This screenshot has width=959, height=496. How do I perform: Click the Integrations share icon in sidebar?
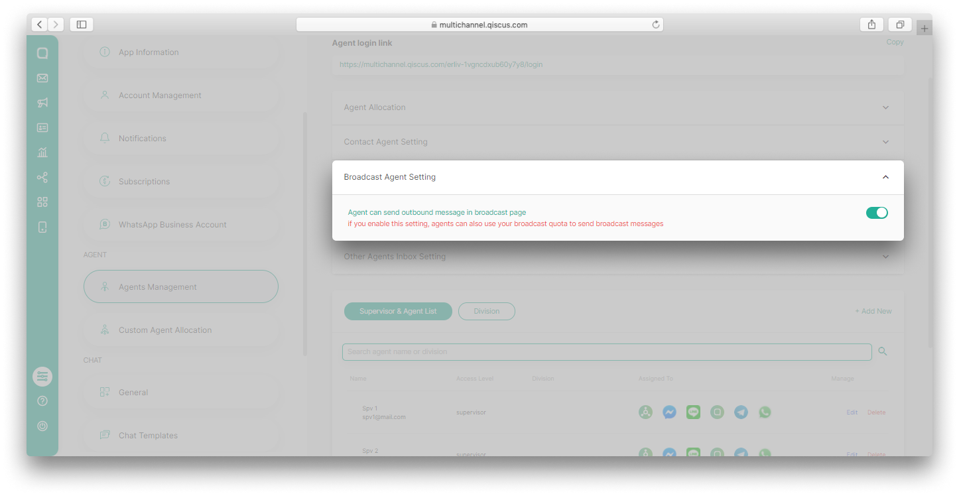(x=42, y=177)
